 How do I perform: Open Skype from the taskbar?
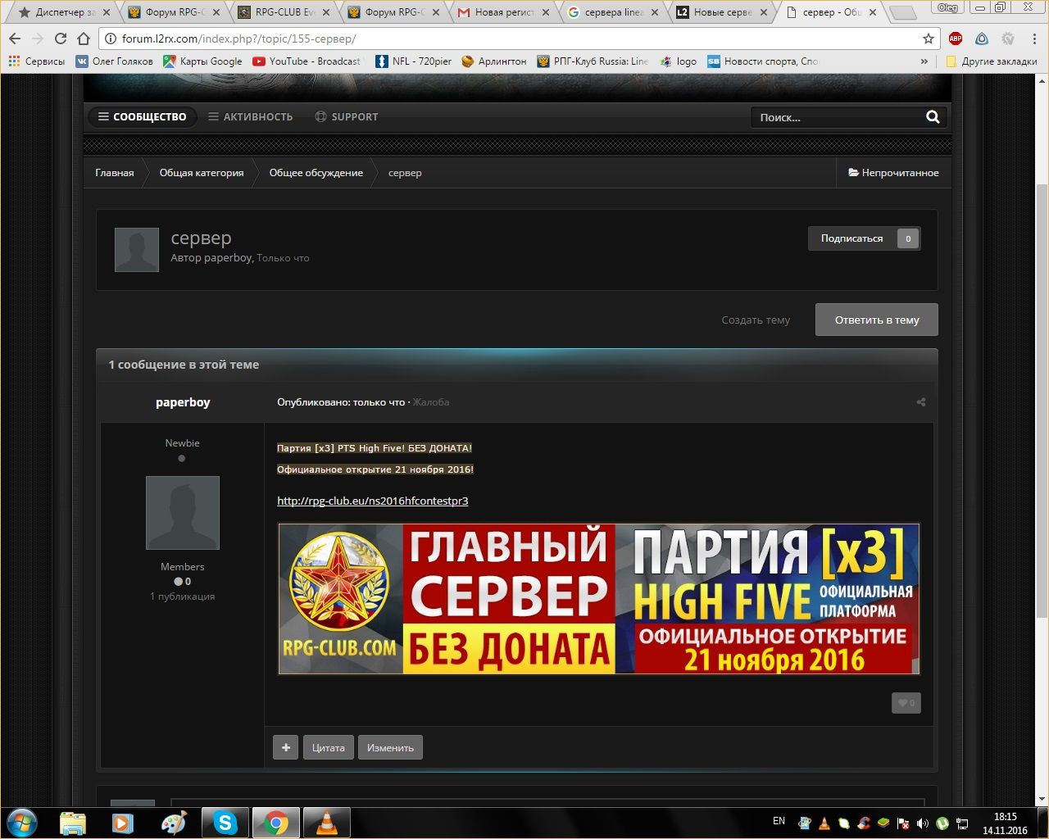point(225,822)
